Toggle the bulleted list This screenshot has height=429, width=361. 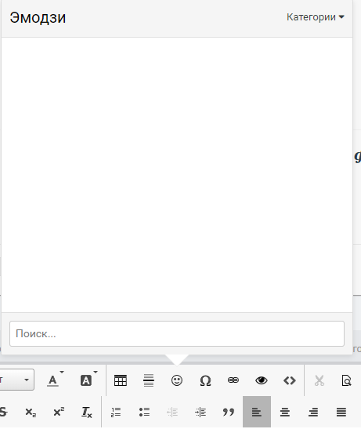(144, 412)
